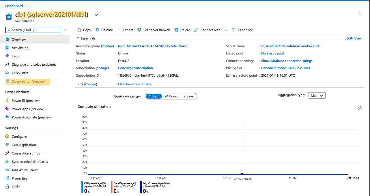
Task: Click the East US location value
Action: pos(124,61)
